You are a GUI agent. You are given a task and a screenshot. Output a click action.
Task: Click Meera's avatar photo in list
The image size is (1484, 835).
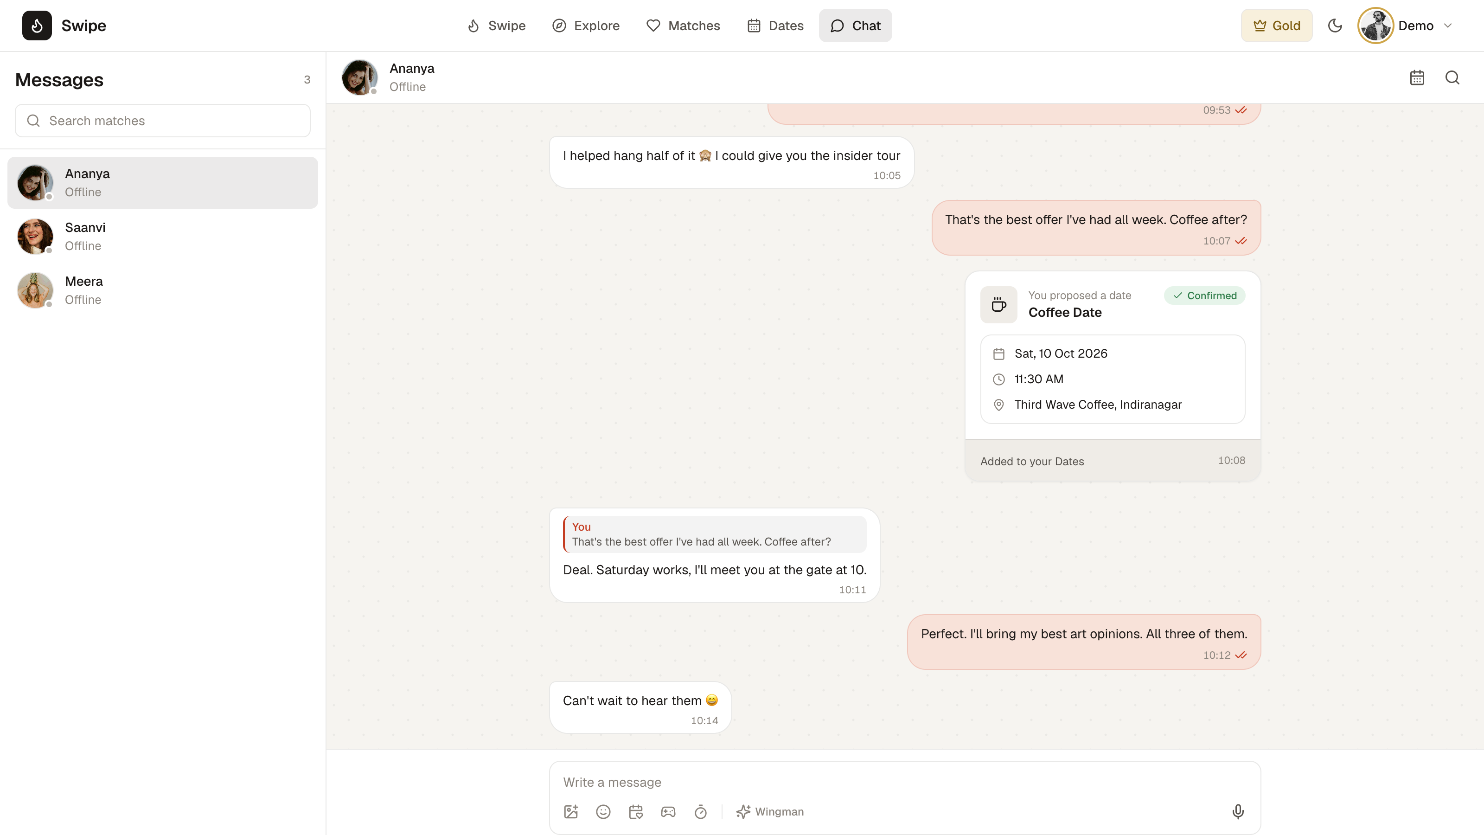coord(35,290)
